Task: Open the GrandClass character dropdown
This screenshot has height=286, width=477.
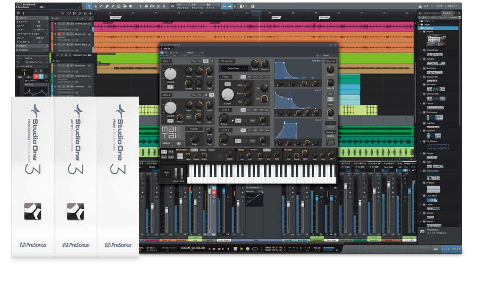Action: pyautogui.click(x=234, y=69)
